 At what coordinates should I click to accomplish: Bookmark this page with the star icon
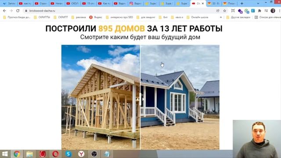click(224, 11)
